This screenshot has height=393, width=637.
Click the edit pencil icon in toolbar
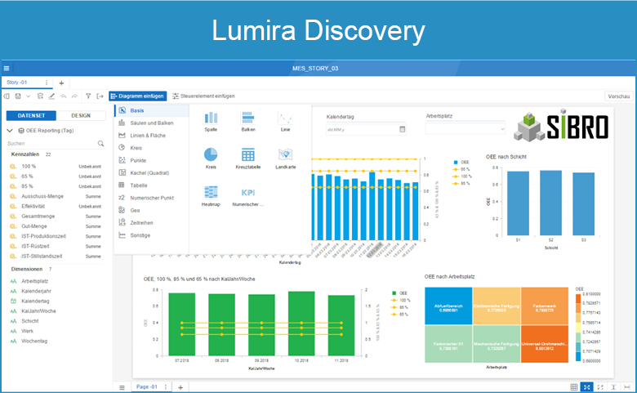coord(51,96)
